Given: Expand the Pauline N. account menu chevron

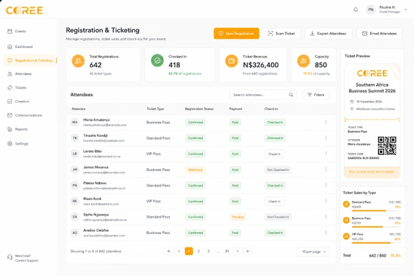Looking at the screenshot, I should [x=406, y=10].
